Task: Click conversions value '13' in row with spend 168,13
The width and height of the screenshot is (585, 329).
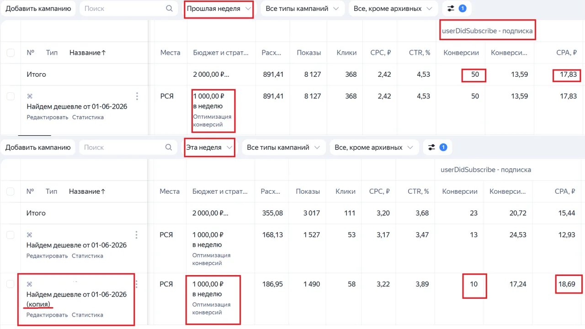Action: click(x=473, y=235)
